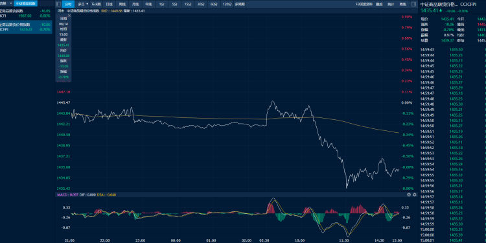Viewport: 486px width, 243px height.
Task: Click the large 1435.41 last price
Action: tap(429, 10)
